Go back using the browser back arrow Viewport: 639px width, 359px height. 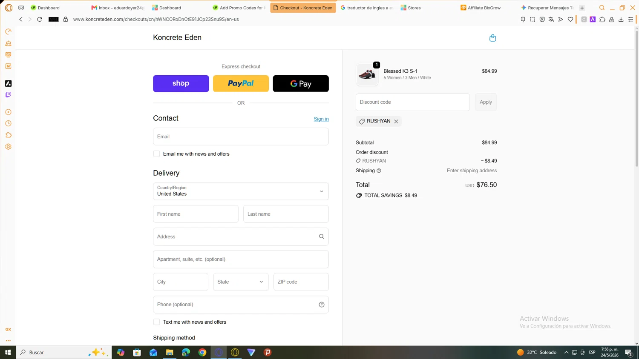coord(20,19)
